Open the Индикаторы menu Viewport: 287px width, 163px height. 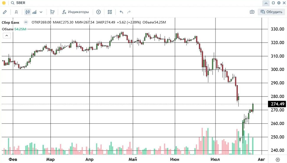pyautogui.click(x=75, y=12)
